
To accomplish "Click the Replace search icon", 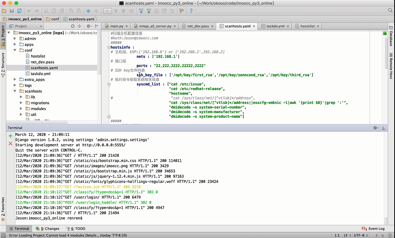I will pyautogui.click(x=79, y=11).
